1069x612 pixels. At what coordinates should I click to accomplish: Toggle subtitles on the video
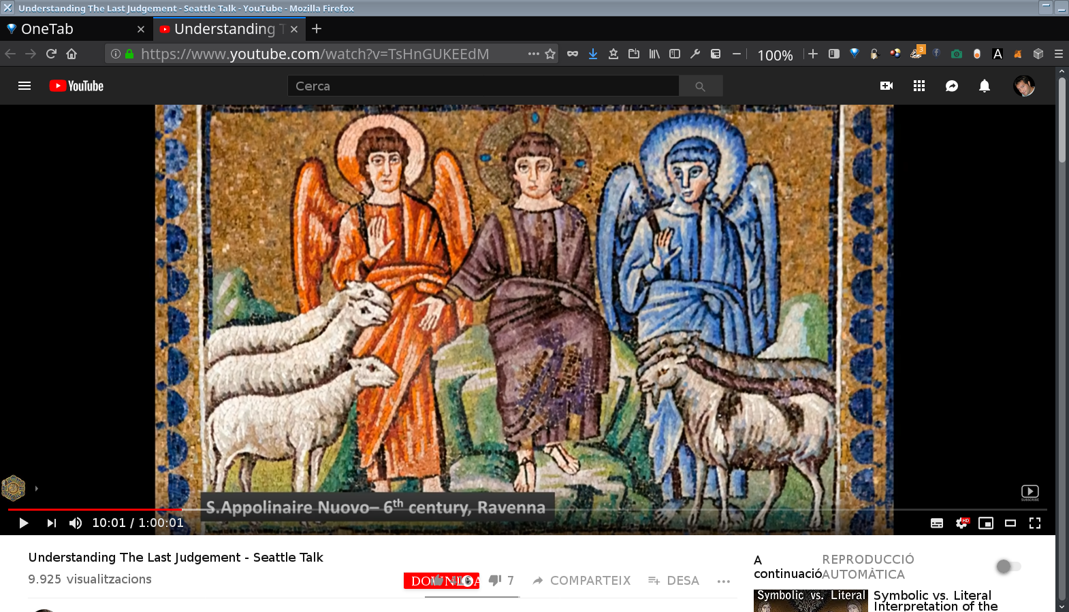point(937,523)
